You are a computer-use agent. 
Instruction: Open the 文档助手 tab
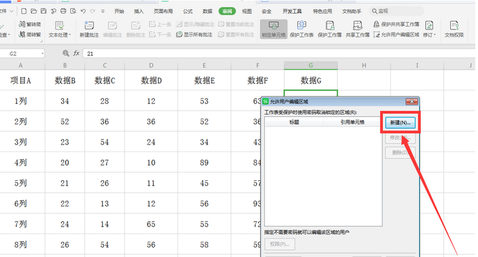pos(351,11)
